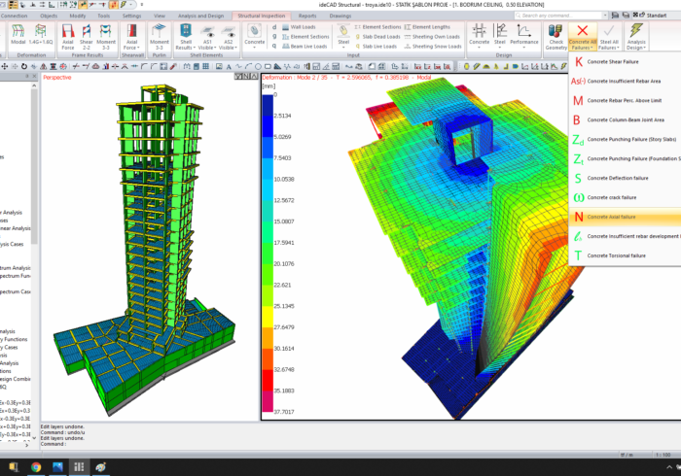The image size is (681, 476).
Task: Choose Concrete Torsional failure entry
Action: (x=625, y=255)
